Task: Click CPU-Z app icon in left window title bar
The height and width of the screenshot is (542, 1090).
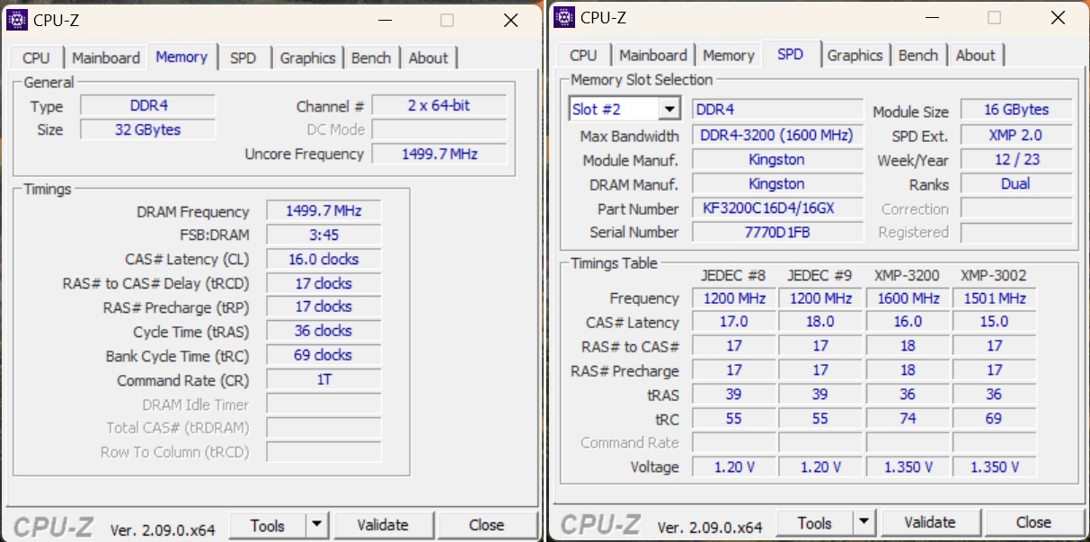Action: (x=17, y=20)
